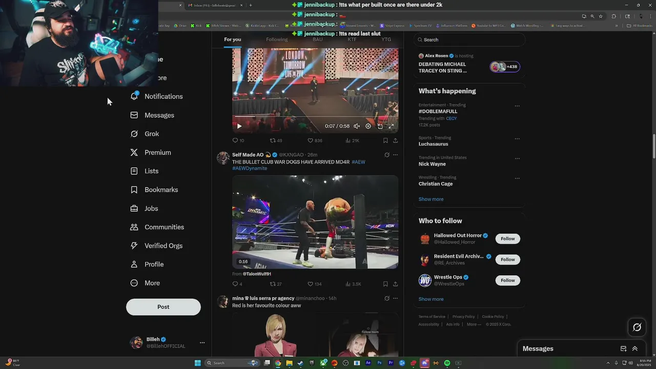Screen dimensions: 656x369
Task: Compose a new message in the Messages drawer
Action: [x=623, y=348]
